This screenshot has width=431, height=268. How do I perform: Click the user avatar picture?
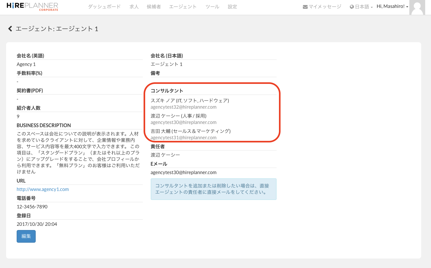tap(417, 7)
